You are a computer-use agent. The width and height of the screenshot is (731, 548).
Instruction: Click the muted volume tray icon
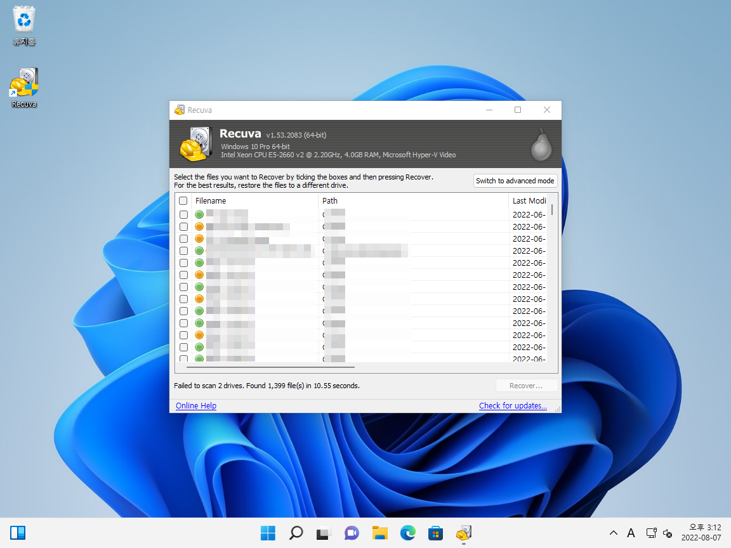[668, 533]
